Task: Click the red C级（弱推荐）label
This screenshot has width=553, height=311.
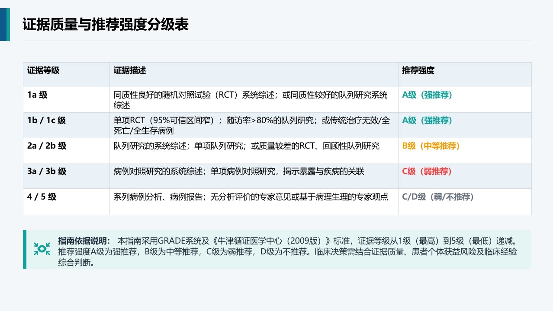Action: 427,171
